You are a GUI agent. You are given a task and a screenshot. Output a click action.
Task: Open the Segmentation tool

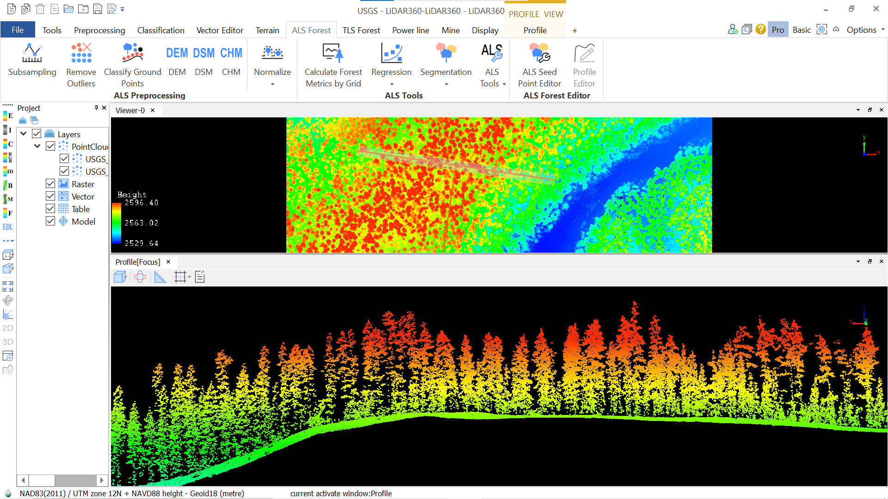(x=445, y=61)
